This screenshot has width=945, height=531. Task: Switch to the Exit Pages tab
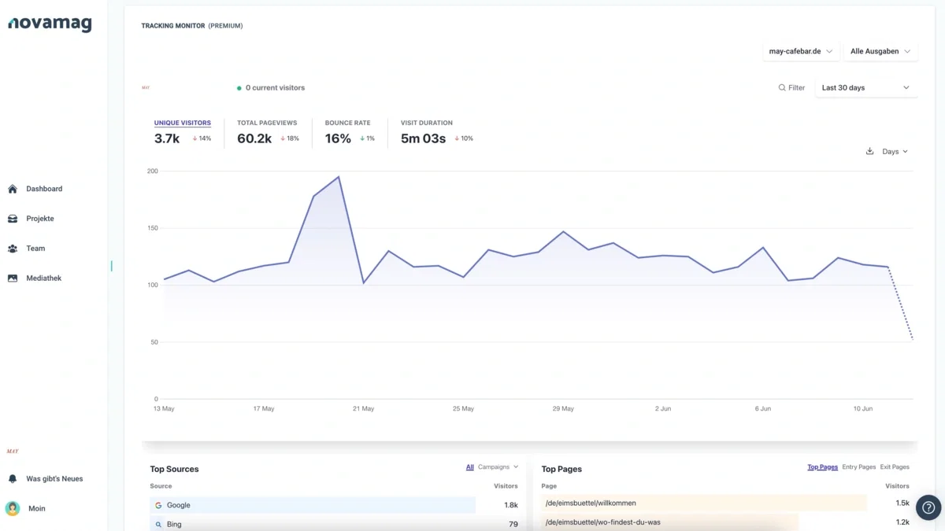click(x=895, y=467)
